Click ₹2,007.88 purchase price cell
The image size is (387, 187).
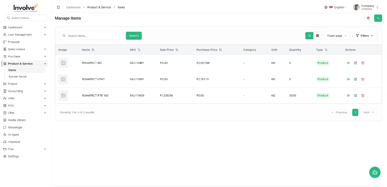203,63
